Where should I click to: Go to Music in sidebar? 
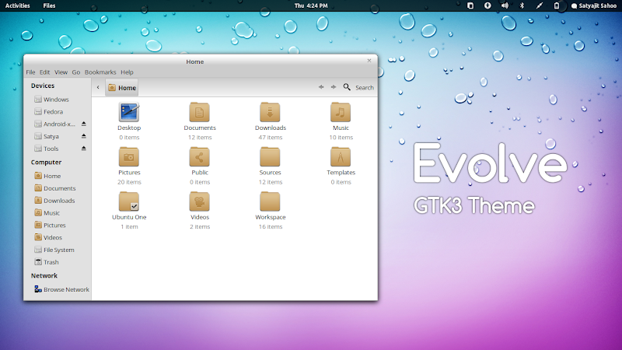(47, 212)
